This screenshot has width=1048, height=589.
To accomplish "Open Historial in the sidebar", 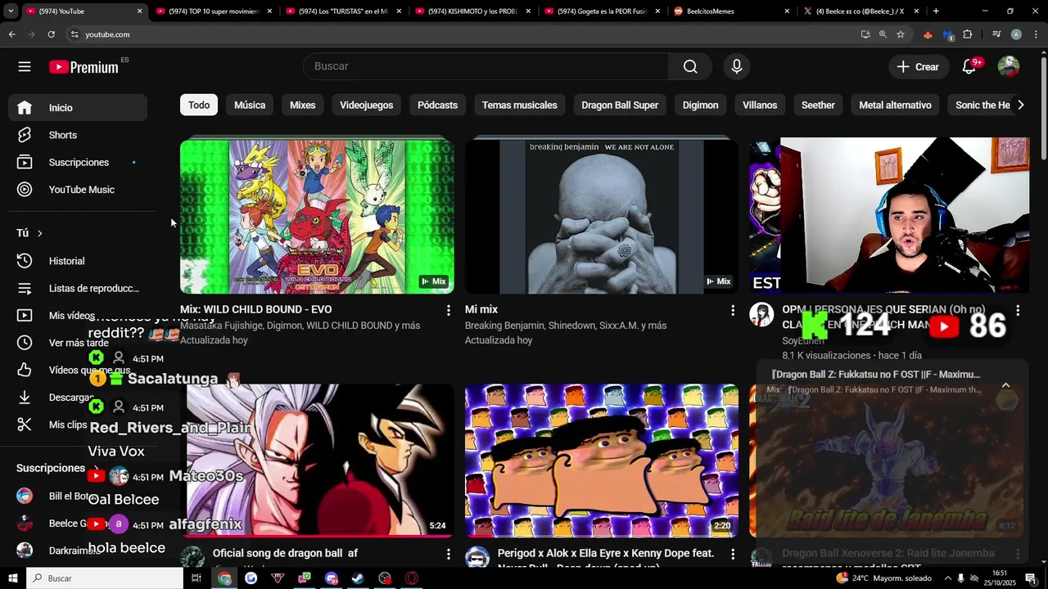I will [x=78, y=261].
